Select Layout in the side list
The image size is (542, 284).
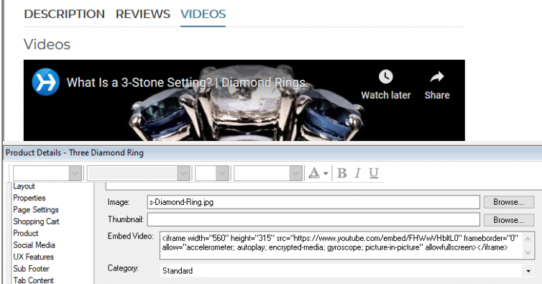coord(24,186)
